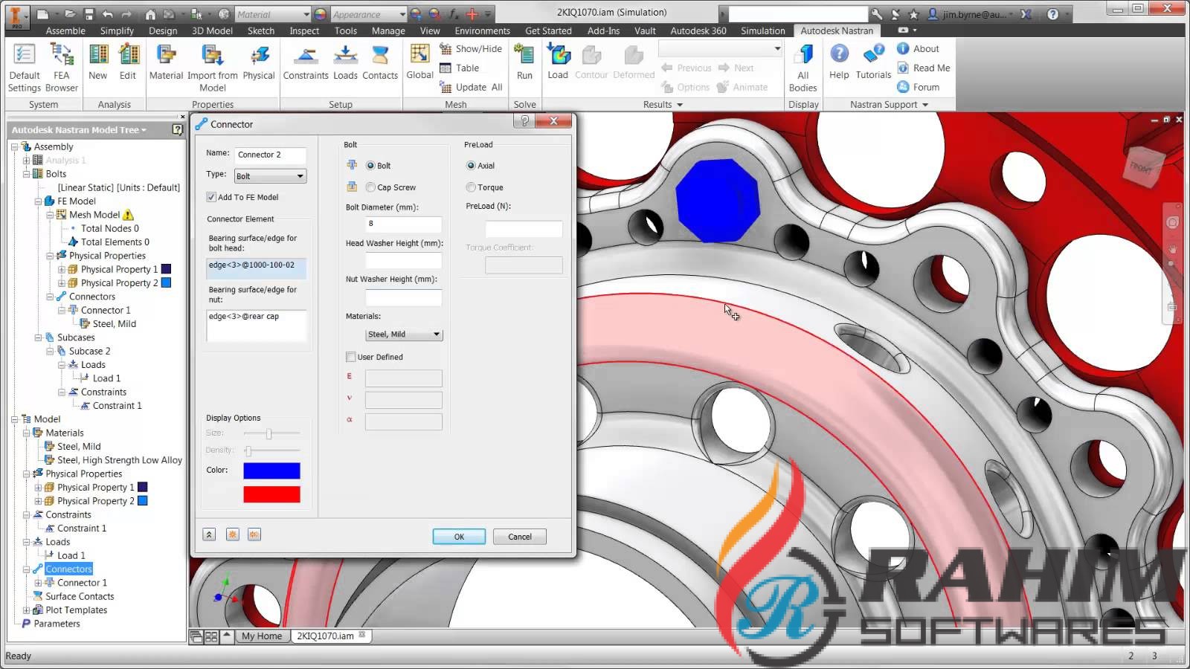The width and height of the screenshot is (1190, 669).
Task: Select the Torque preload option
Action: tap(471, 187)
